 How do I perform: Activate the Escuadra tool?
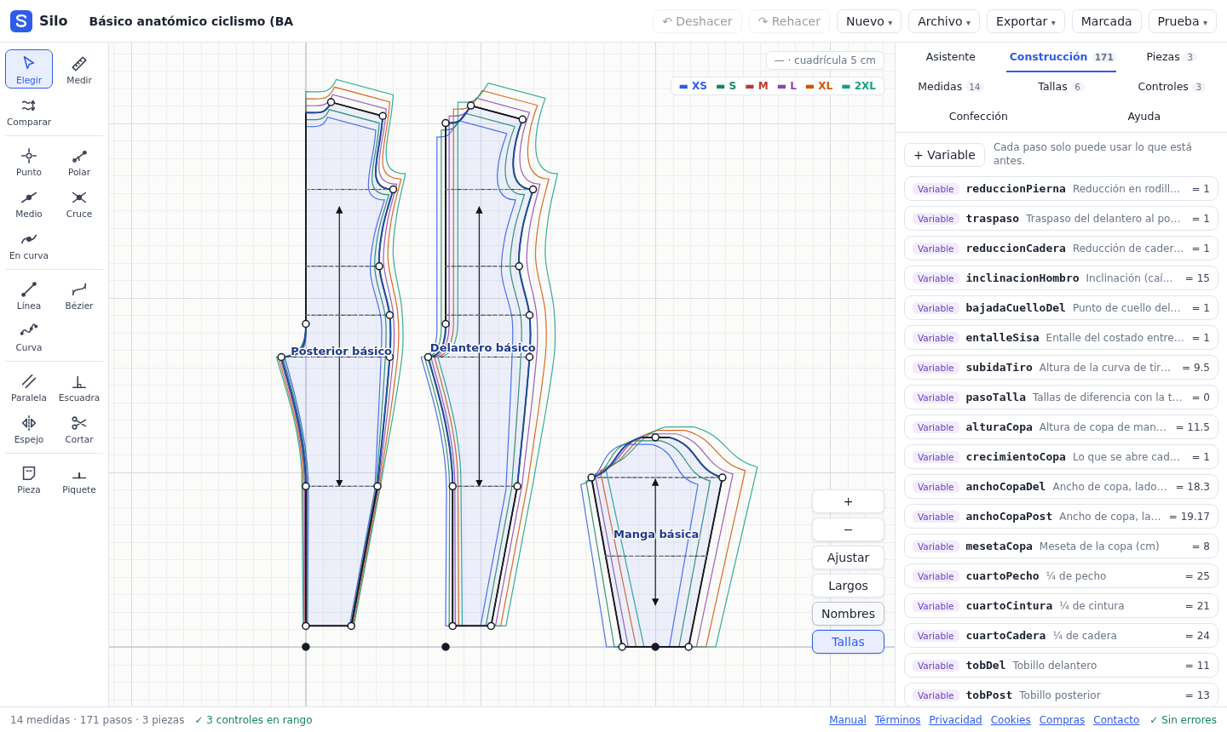point(79,386)
